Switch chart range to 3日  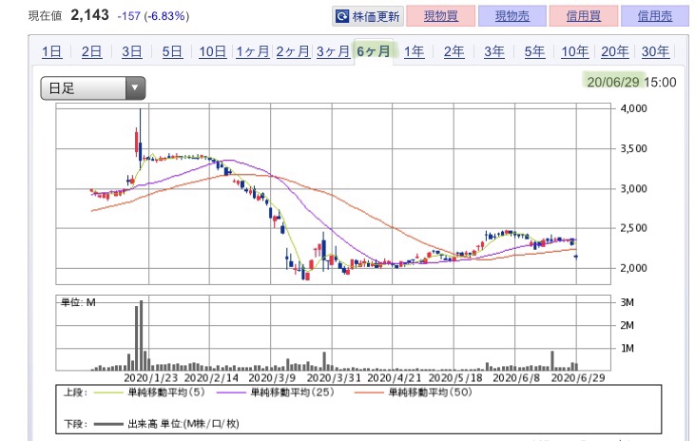pyautogui.click(x=132, y=52)
